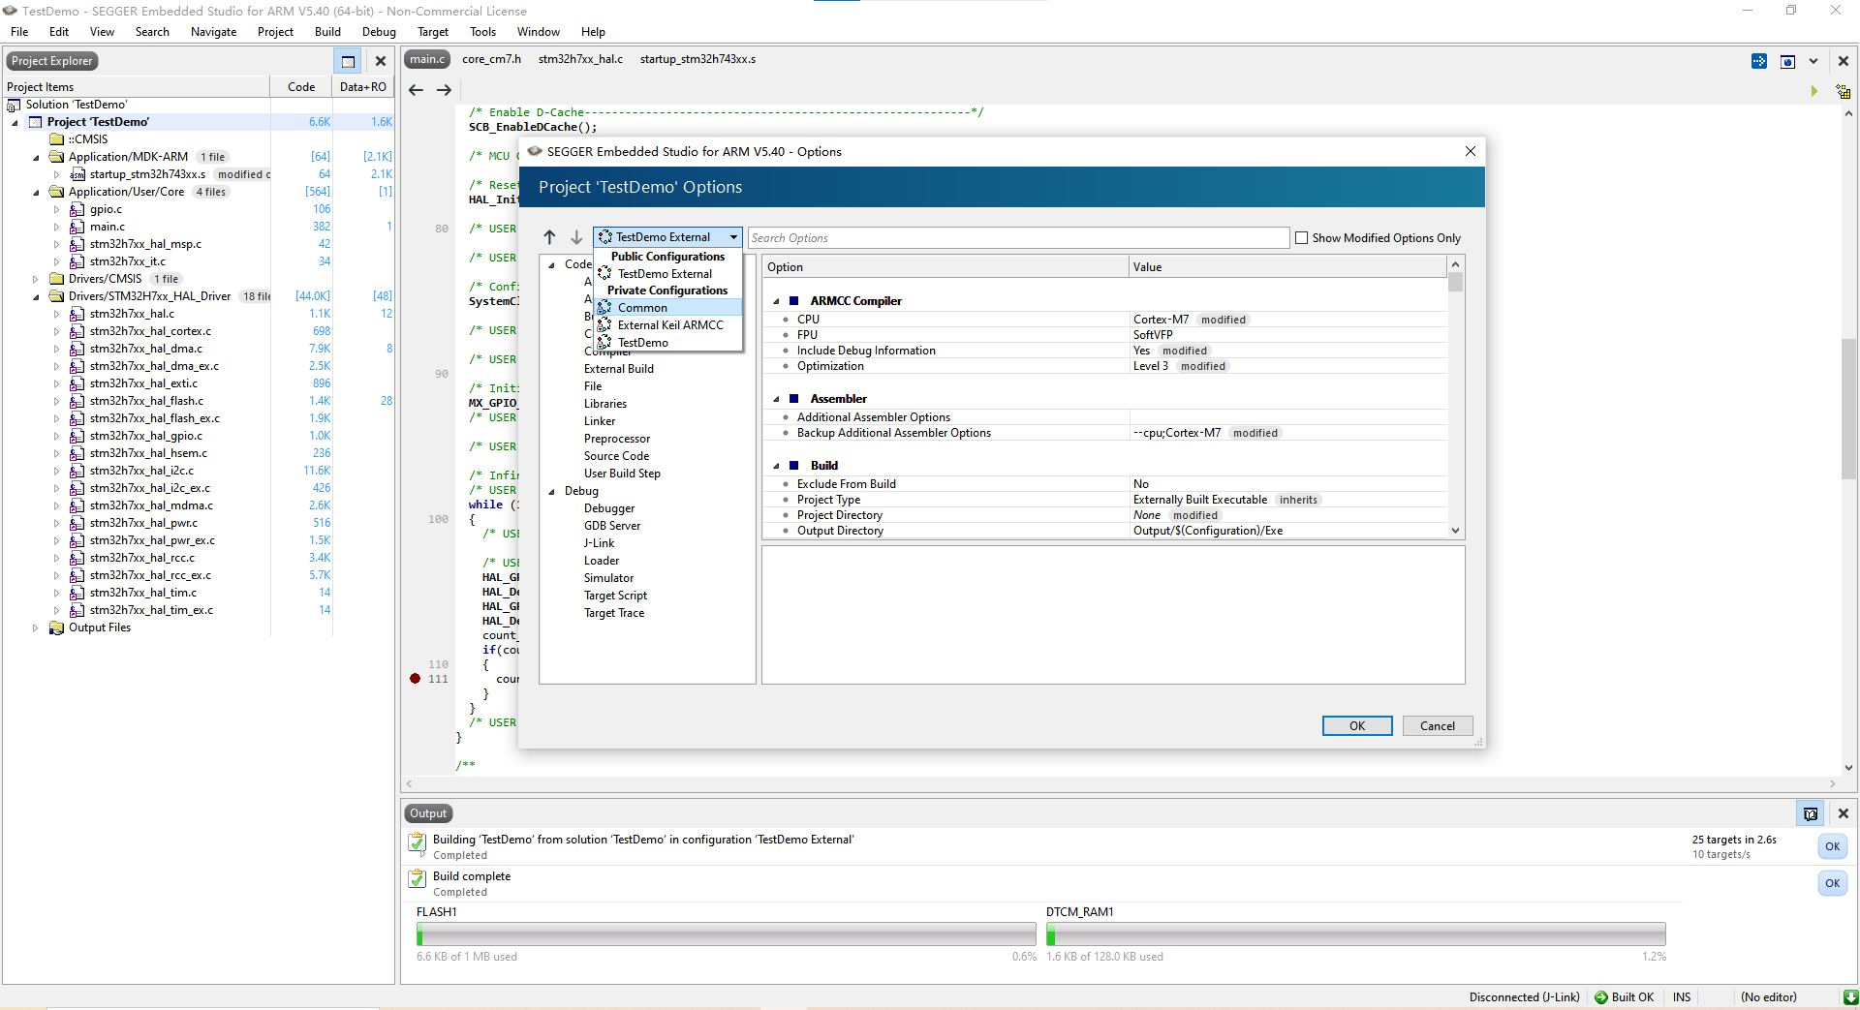
Task: Click the navigate back arrow in editor
Action: (416, 90)
